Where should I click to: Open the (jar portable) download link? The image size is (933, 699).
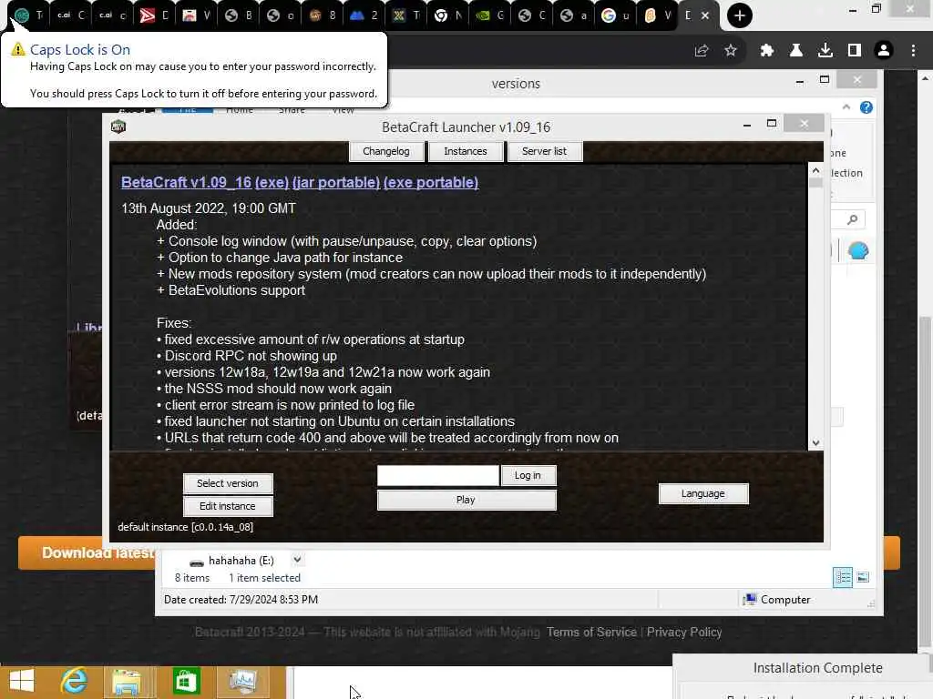(x=336, y=182)
